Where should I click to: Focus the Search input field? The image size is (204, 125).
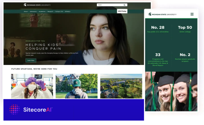(x=112, y=5)
